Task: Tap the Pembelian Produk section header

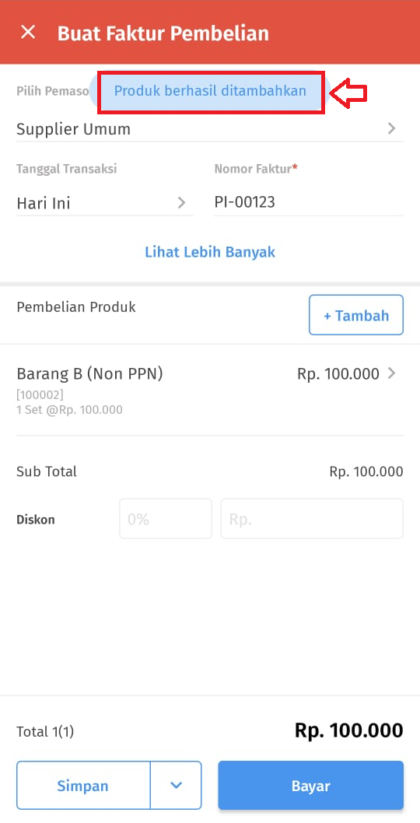Action: [76, 307]
